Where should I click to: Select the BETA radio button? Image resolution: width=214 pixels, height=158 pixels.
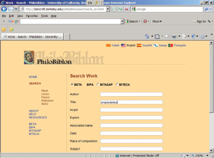click(72, 84)
